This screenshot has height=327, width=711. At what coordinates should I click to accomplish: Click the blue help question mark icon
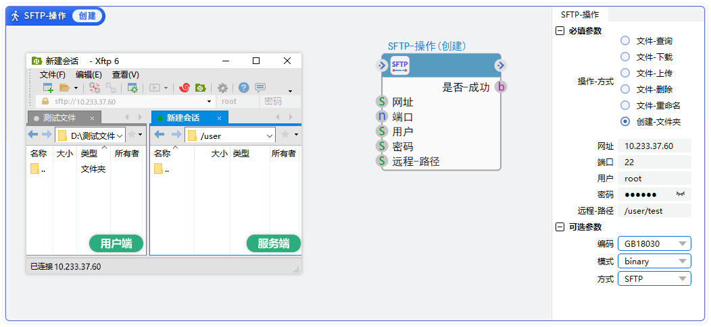coord(244,88)
